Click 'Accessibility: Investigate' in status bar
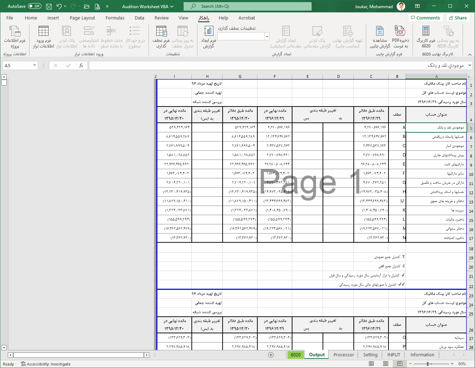475x368 pixels. pyautogui.click(x=46, y=364)
